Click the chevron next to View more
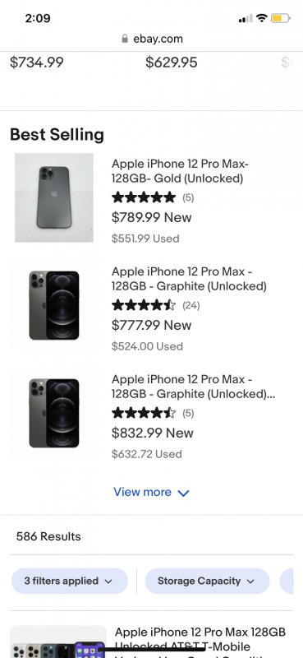Screen dimensions: 303x658 coord(184,493)
